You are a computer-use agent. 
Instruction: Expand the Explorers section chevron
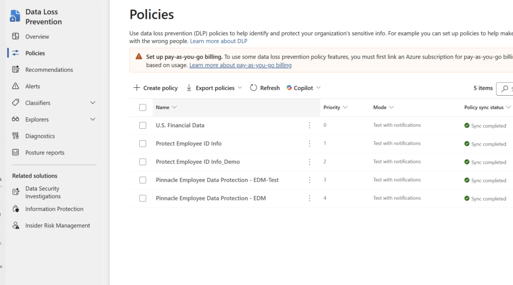point(93,119)
